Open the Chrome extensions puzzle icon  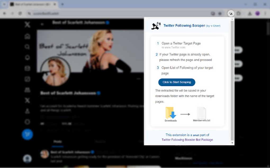(238, 13)
